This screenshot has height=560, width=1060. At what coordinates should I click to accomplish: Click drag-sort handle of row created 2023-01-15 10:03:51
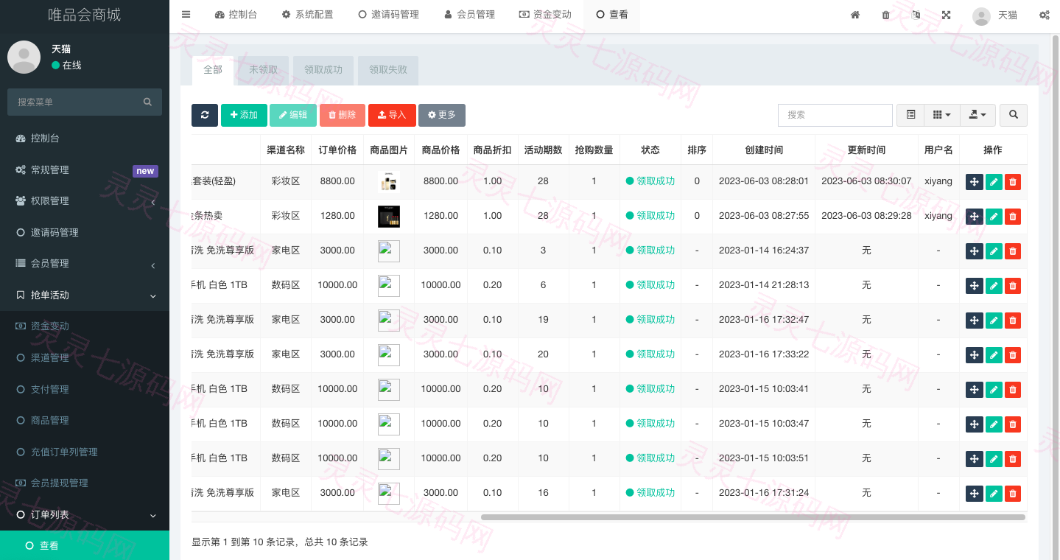point(975,459)
